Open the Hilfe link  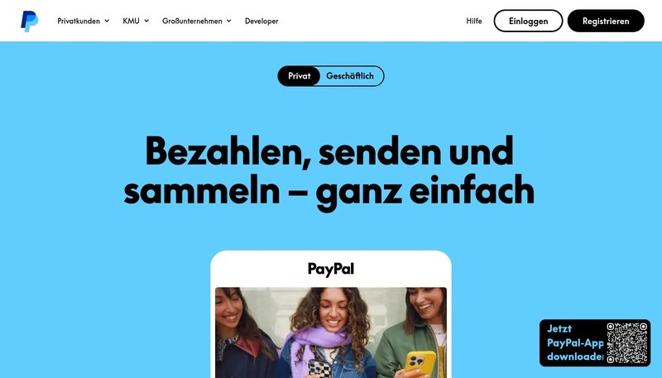pos(474,21)
